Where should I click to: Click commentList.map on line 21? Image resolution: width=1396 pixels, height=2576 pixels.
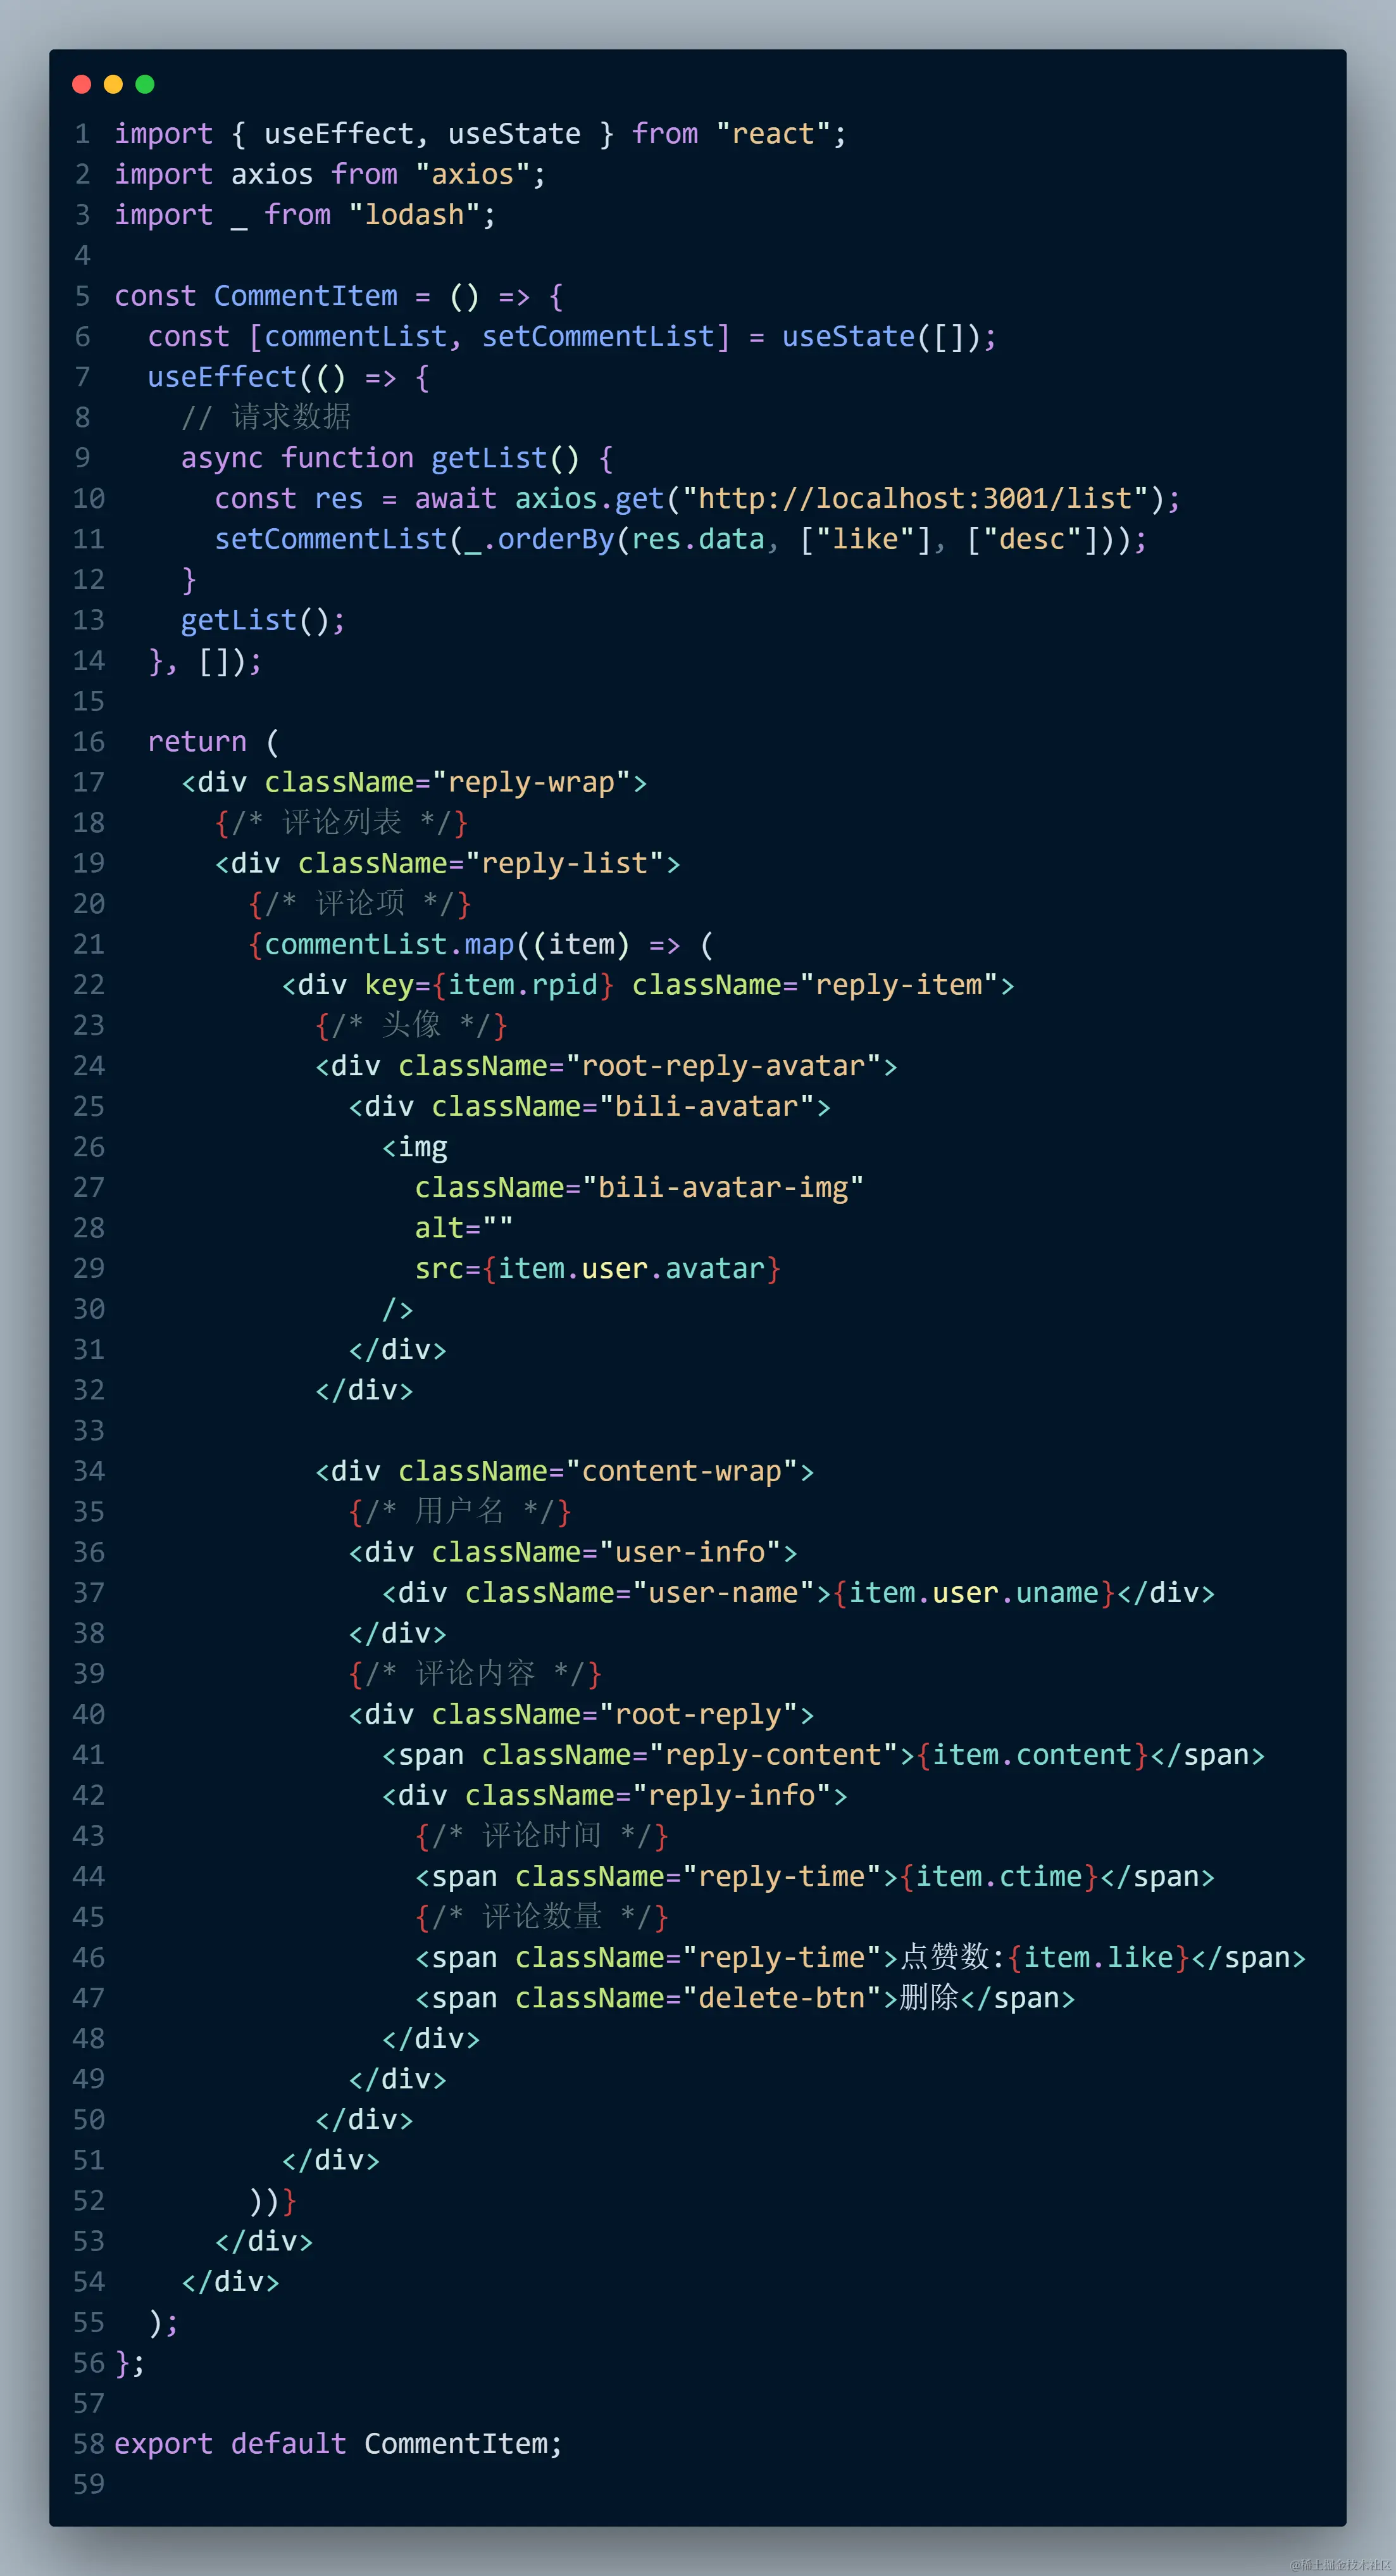pyautogui.click(x=389, y=944)
